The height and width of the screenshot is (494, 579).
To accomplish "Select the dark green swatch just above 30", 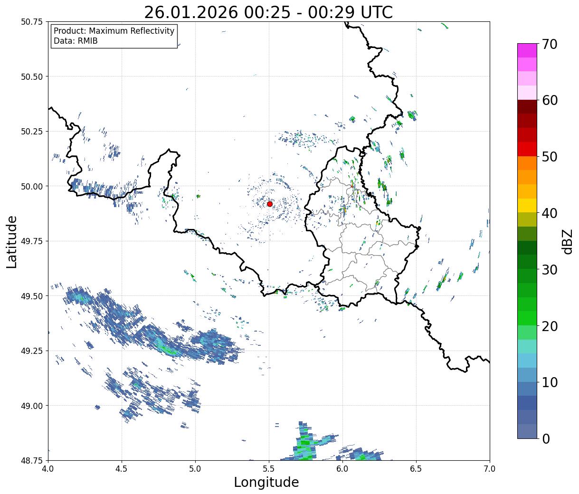I will (x=527, y=262).
